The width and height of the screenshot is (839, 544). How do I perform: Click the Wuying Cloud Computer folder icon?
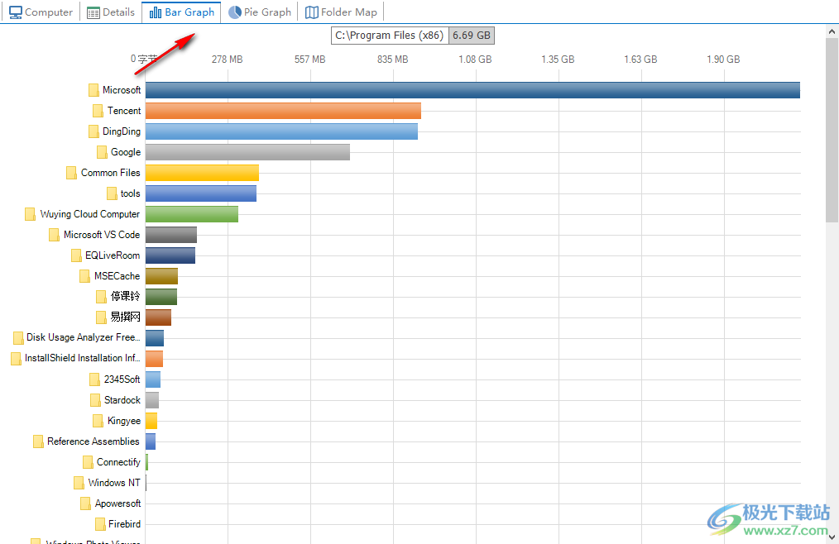coord(30,214)
